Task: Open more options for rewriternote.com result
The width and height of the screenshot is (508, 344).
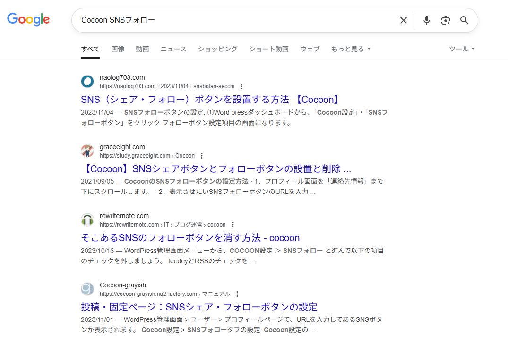Action: 232,225
